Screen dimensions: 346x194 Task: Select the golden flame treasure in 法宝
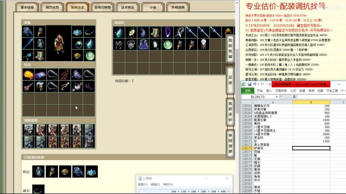coord(28,74)
